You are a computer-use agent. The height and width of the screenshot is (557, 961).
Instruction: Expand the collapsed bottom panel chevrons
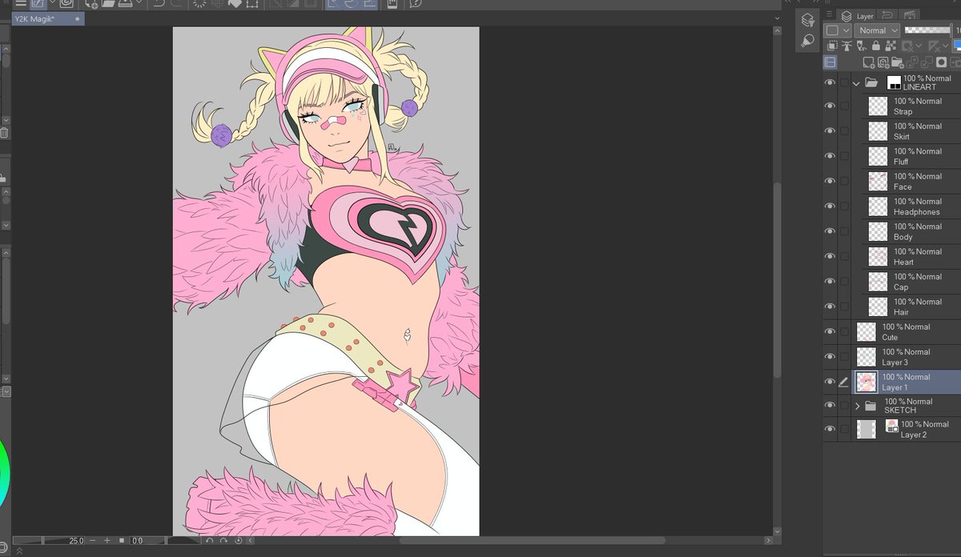point(19,551)
